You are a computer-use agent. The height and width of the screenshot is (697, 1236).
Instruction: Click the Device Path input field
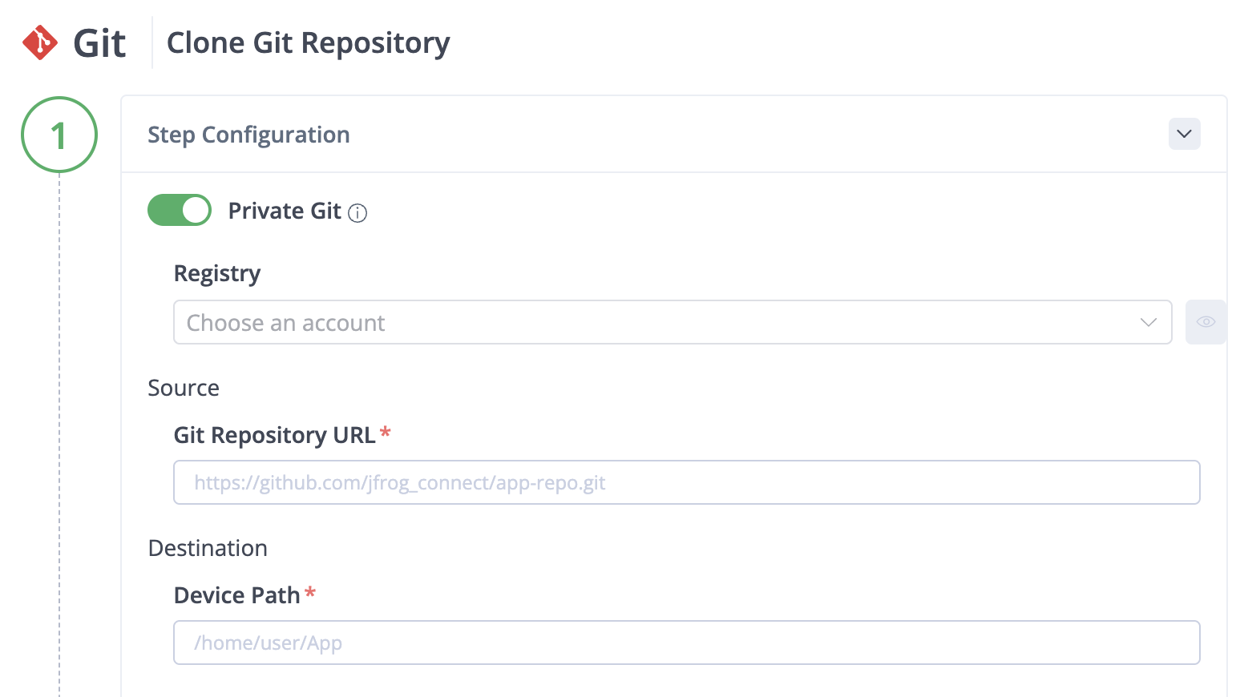[687, 643]
